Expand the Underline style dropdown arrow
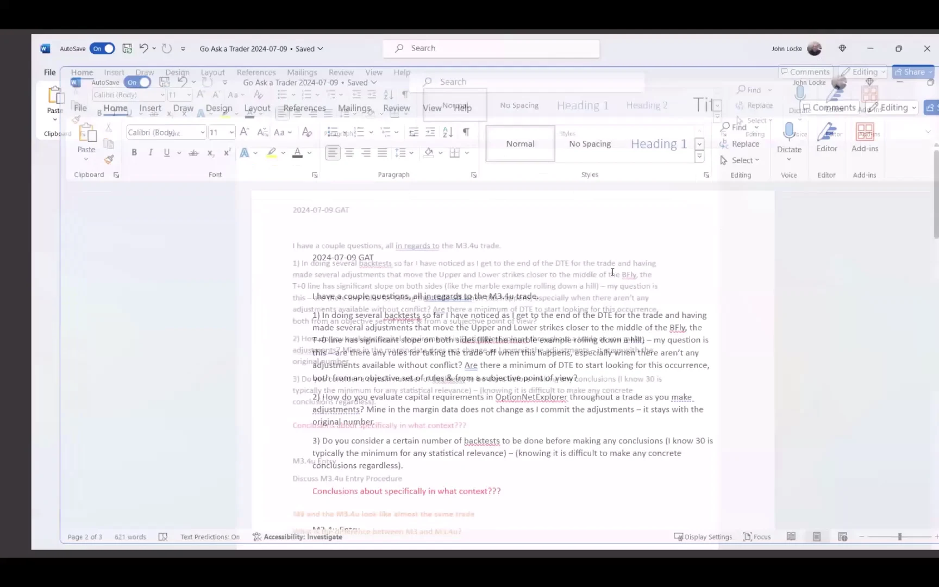 click(178, 153)
